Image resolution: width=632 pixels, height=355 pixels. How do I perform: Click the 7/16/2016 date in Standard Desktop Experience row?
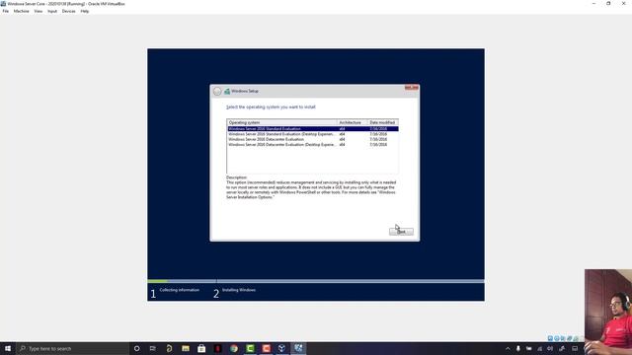click(378, 134)
